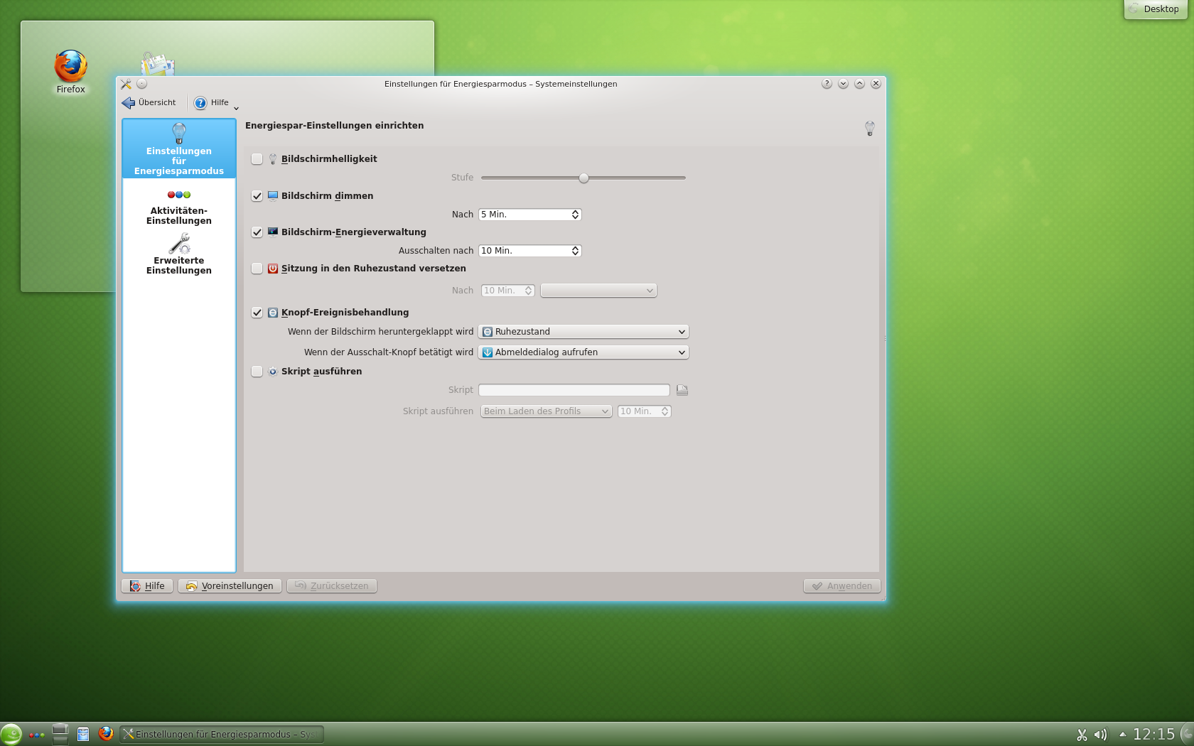This screenshot has height=746, width=1194.
Task: Click the clipboard manager icon in system tray
Action: [x=1082, y=734]
